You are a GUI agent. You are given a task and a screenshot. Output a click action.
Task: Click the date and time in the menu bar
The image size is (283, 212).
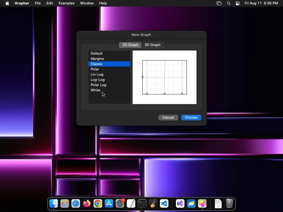click(x=261, y=3)
